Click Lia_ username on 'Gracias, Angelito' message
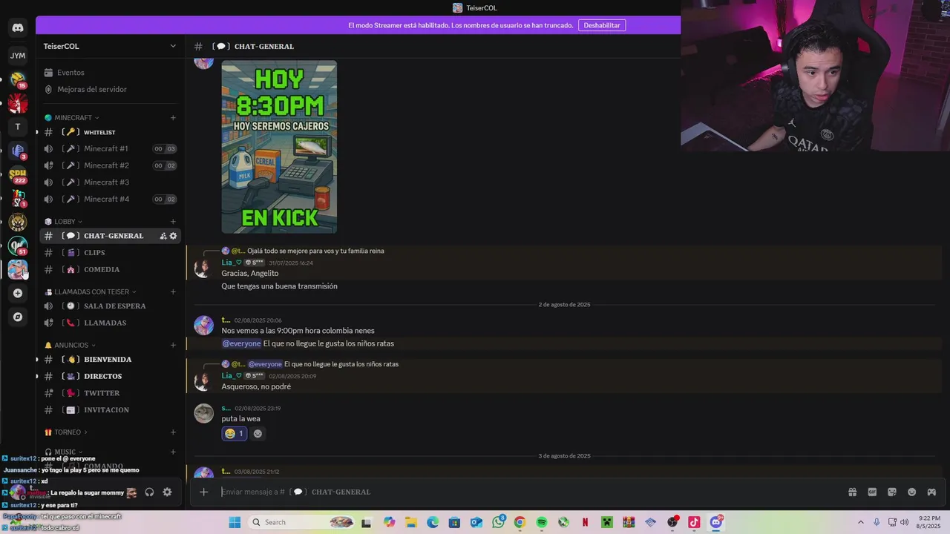 232,263
